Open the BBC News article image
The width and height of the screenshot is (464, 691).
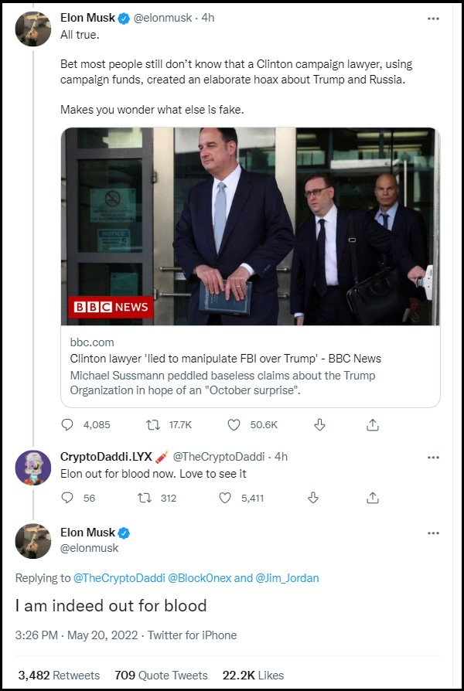tap(250, 226)
